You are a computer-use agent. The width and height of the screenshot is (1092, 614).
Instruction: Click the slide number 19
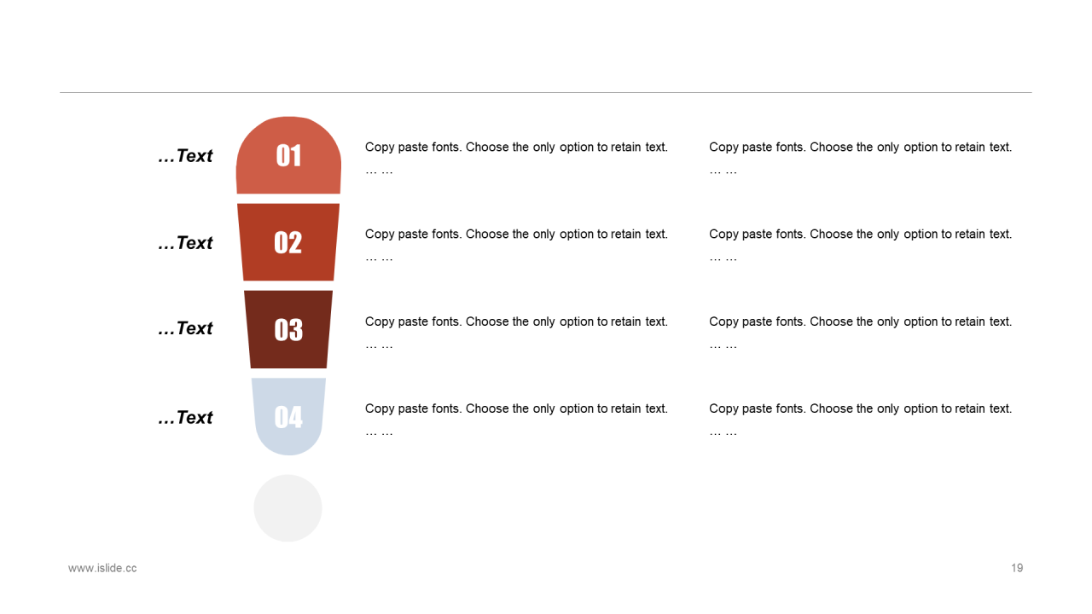pyautogui.click(x=1017, y=568)
